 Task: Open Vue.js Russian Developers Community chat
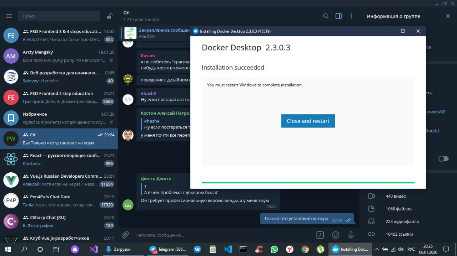tap(59, 180)
